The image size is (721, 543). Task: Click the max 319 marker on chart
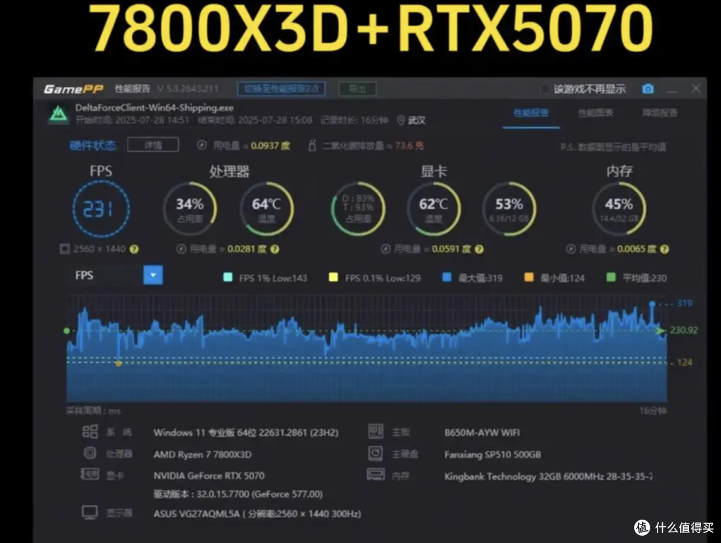(x=652, y=304)
